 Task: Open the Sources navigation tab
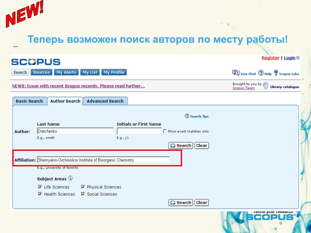pos(41,72)
